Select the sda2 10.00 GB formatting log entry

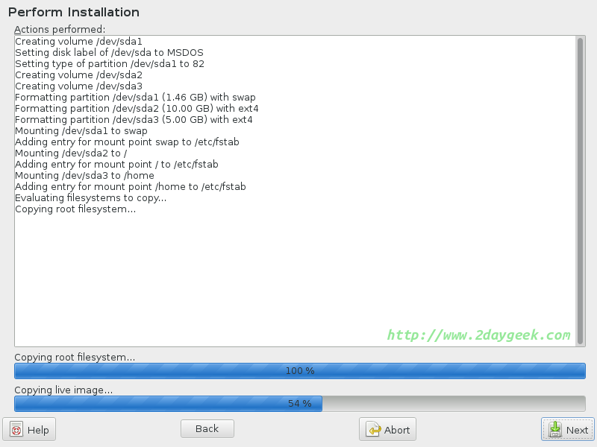(x=137, y=109)
